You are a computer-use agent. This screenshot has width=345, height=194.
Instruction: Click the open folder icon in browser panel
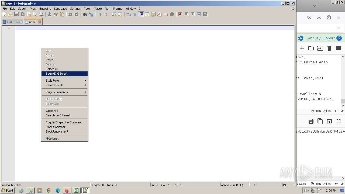tap(311, 48)
